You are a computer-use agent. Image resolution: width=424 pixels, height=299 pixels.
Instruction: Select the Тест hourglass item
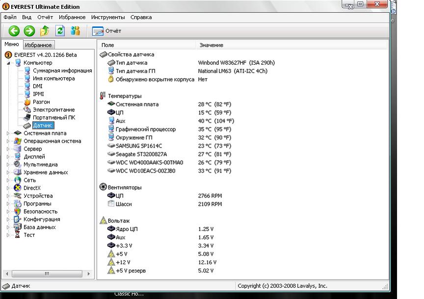coord(29,235)
